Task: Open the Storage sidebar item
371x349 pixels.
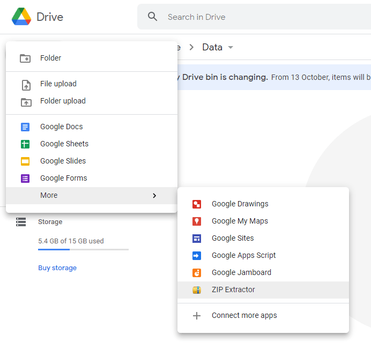Action: tap(50, 222)
